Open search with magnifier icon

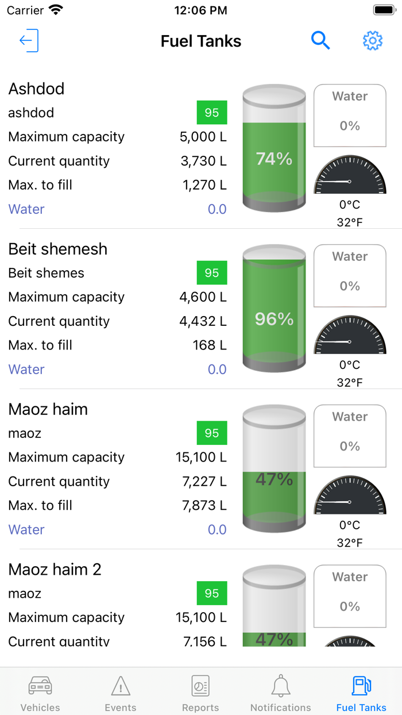pos(320,40)
